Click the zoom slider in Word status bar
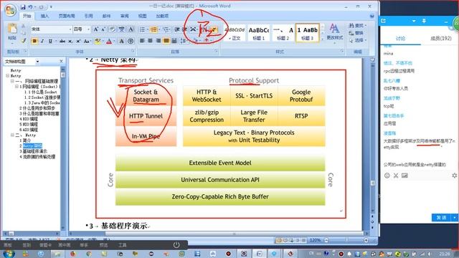The height and width of the screenshot is (258, 459). coord(346,240)
